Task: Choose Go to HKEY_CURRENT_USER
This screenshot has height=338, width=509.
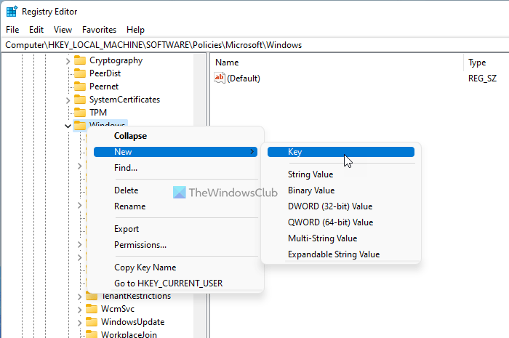Action: (x=175, y=283)
